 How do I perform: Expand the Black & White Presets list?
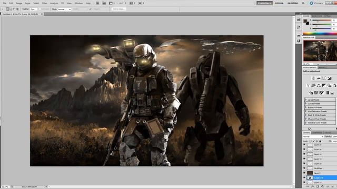306,115
